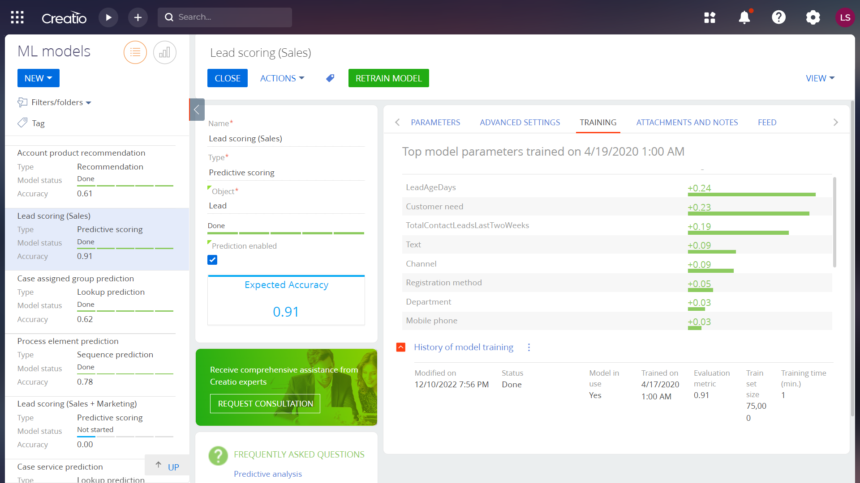Disable the Prediction enabled checkbox
The width and height of the screenshot is (860, 483).
[x=212, y=259]
